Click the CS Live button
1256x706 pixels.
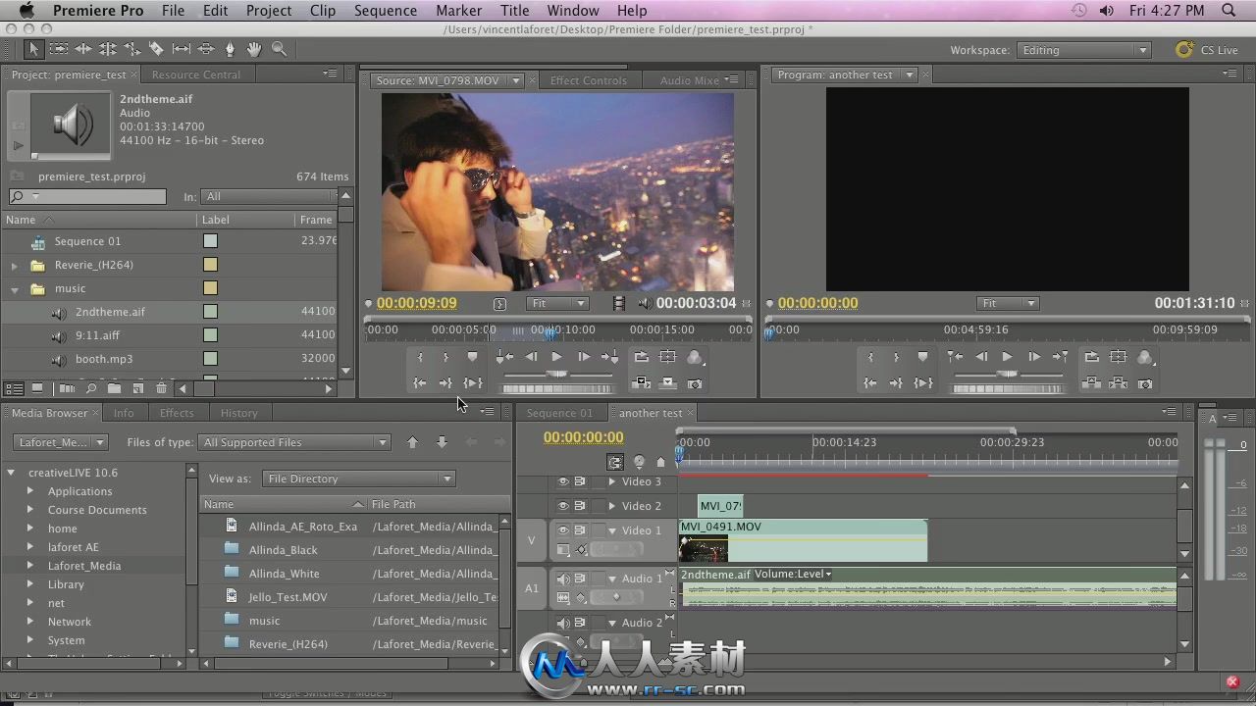pos(1207,50)
